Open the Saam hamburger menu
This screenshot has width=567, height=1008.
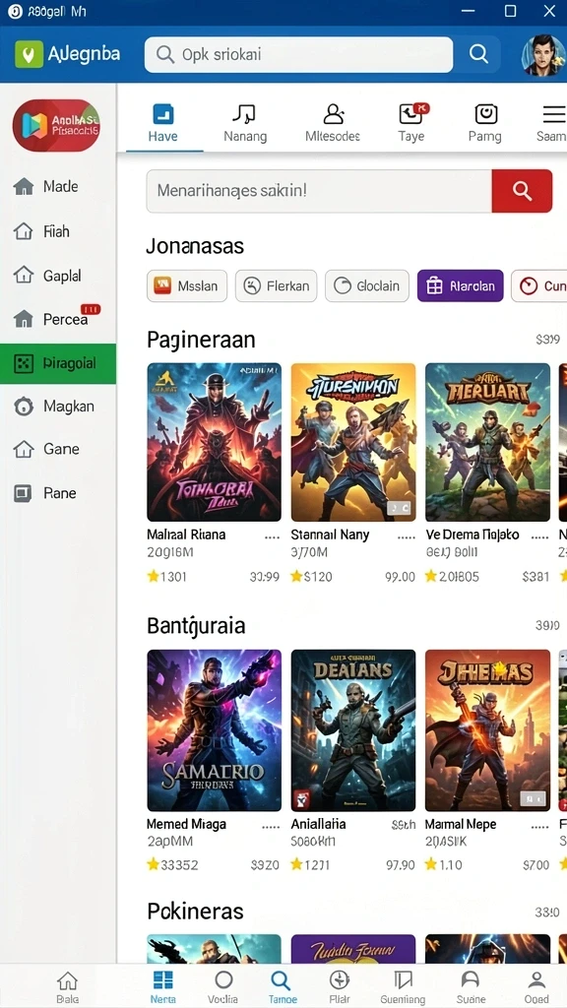coord(552,123)
